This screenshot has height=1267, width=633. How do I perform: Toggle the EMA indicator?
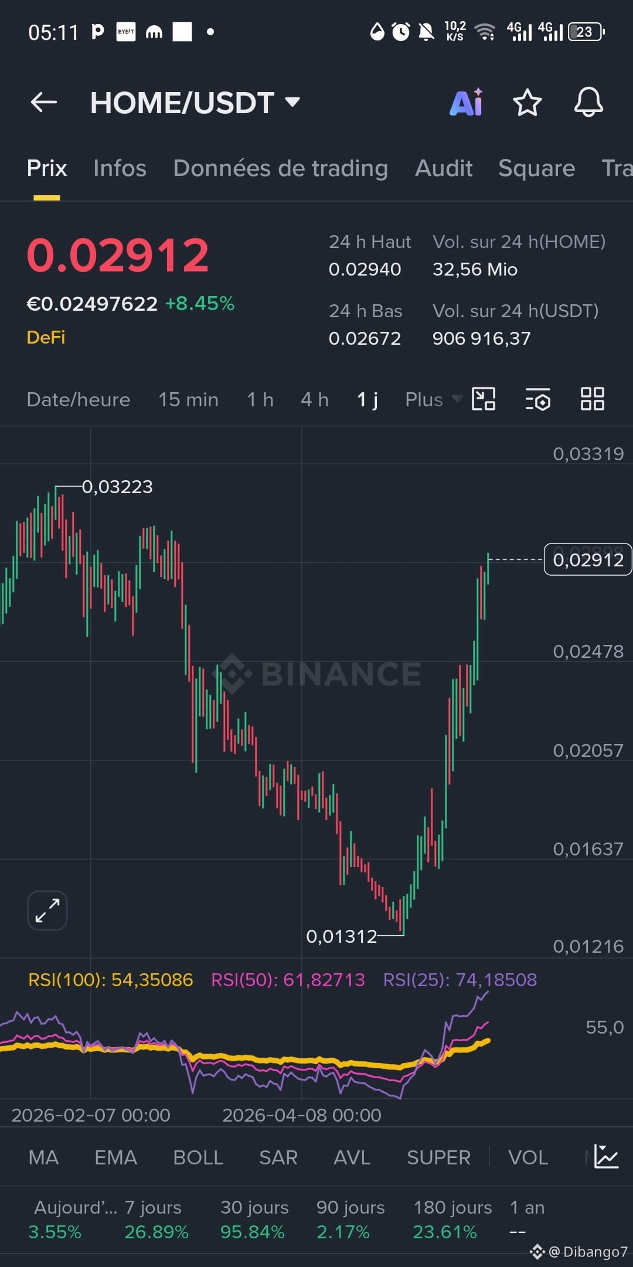click(x=115, y=1157)
